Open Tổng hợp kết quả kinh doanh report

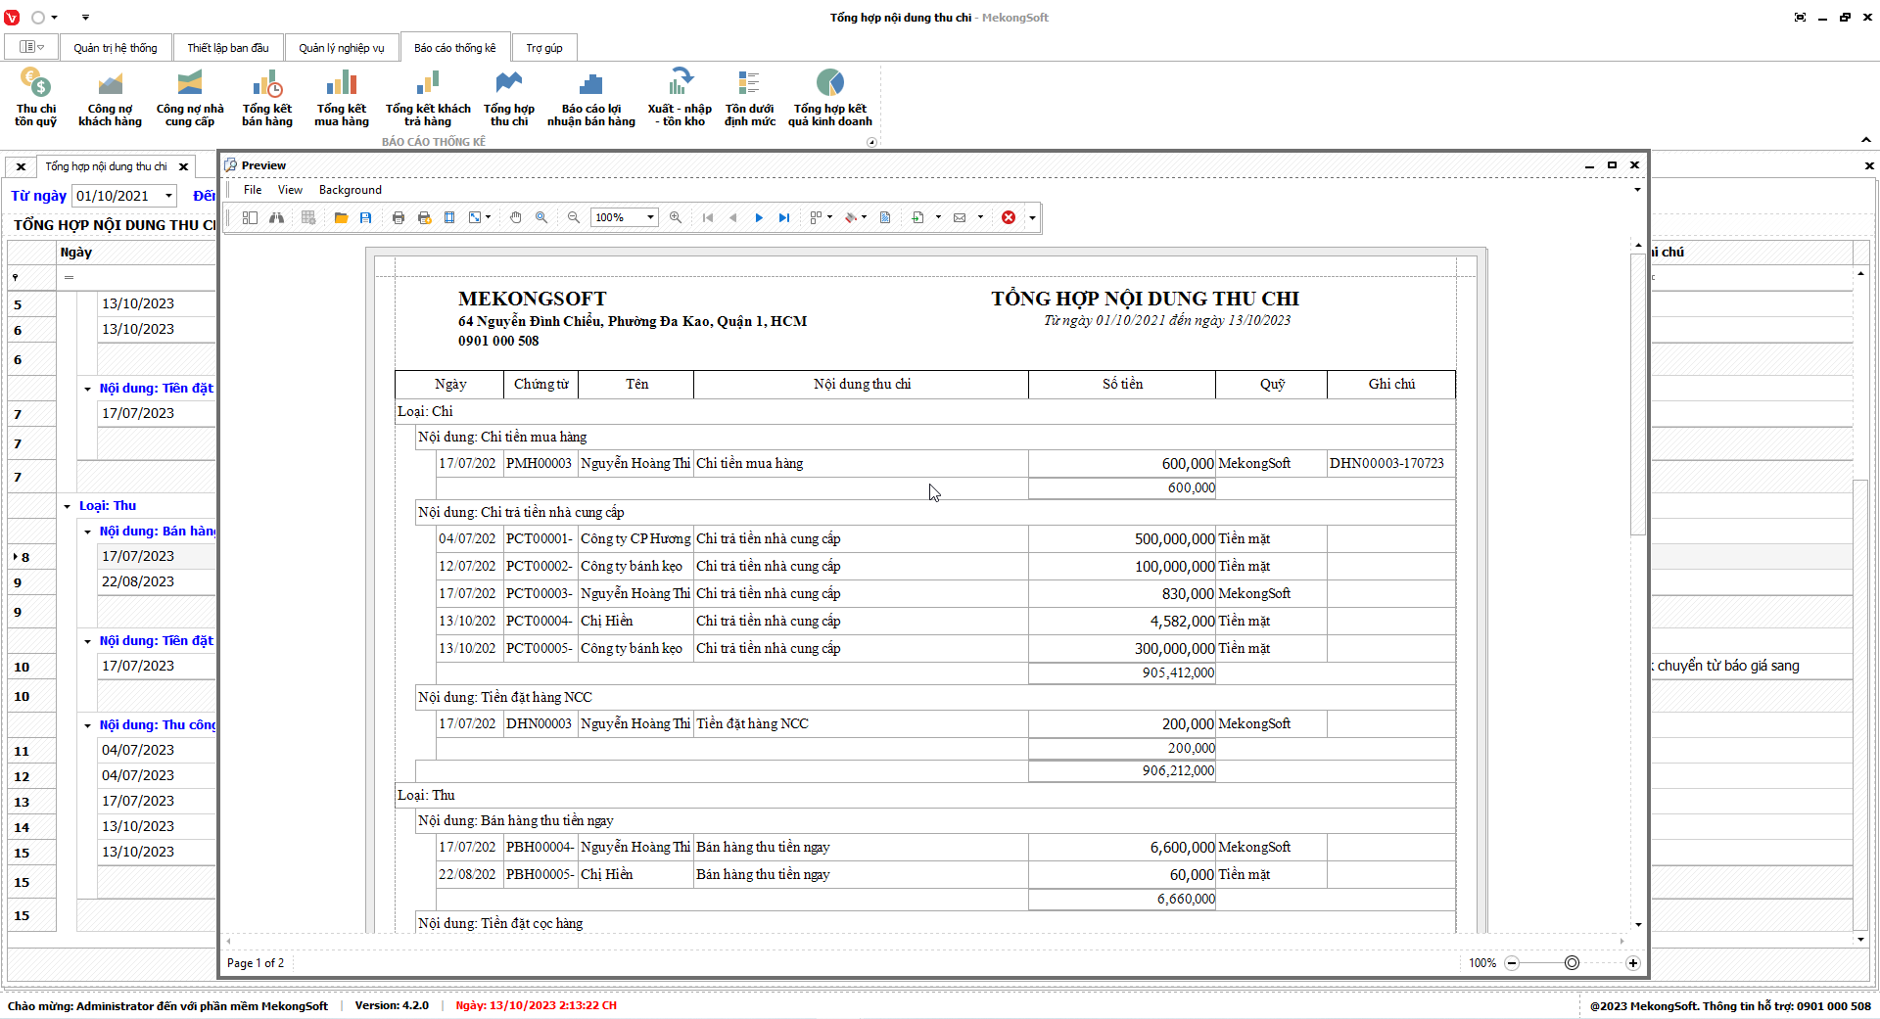(x=829, y=98)
